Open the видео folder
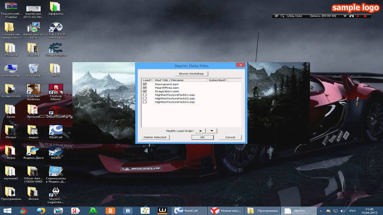 [x=33, y=132]
